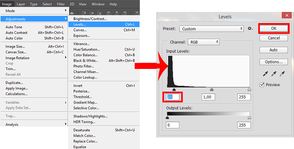Click the input shadow field showing 21
The height and width of the screenshot is (149, 294).
click(x=173, y=97)
